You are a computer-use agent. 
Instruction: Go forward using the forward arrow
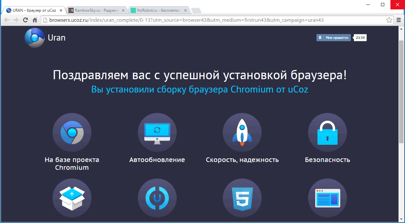[16, 20]
